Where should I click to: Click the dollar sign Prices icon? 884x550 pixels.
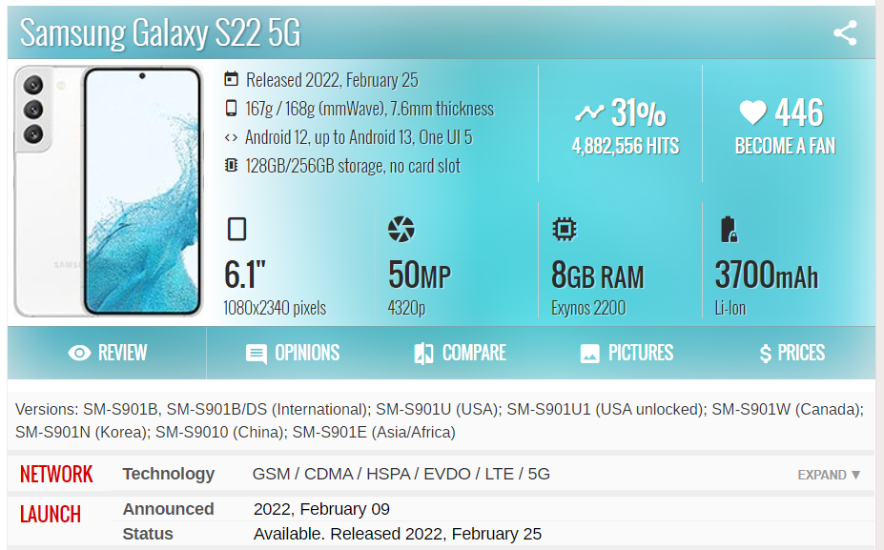coord(765,354)
